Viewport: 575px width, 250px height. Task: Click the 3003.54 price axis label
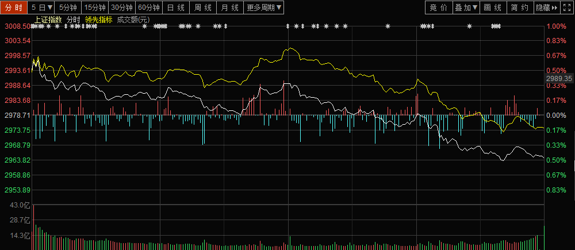pos(17,40)
